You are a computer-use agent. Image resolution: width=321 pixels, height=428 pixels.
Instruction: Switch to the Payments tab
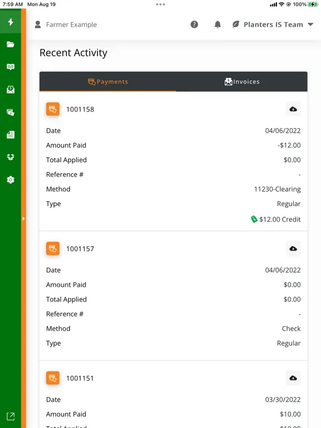pos(108,81)
